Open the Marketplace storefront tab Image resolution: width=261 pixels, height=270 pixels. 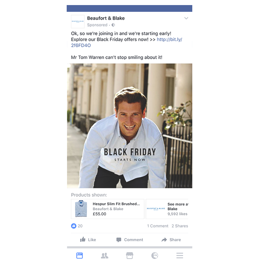click(x=130, y=255)
